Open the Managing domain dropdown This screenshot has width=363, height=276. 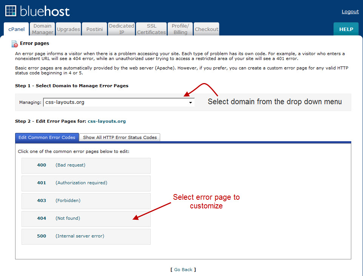pos(119,102)
